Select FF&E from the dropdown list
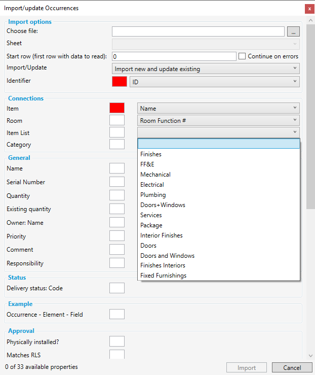315x375 pixels. coord(148,164)
